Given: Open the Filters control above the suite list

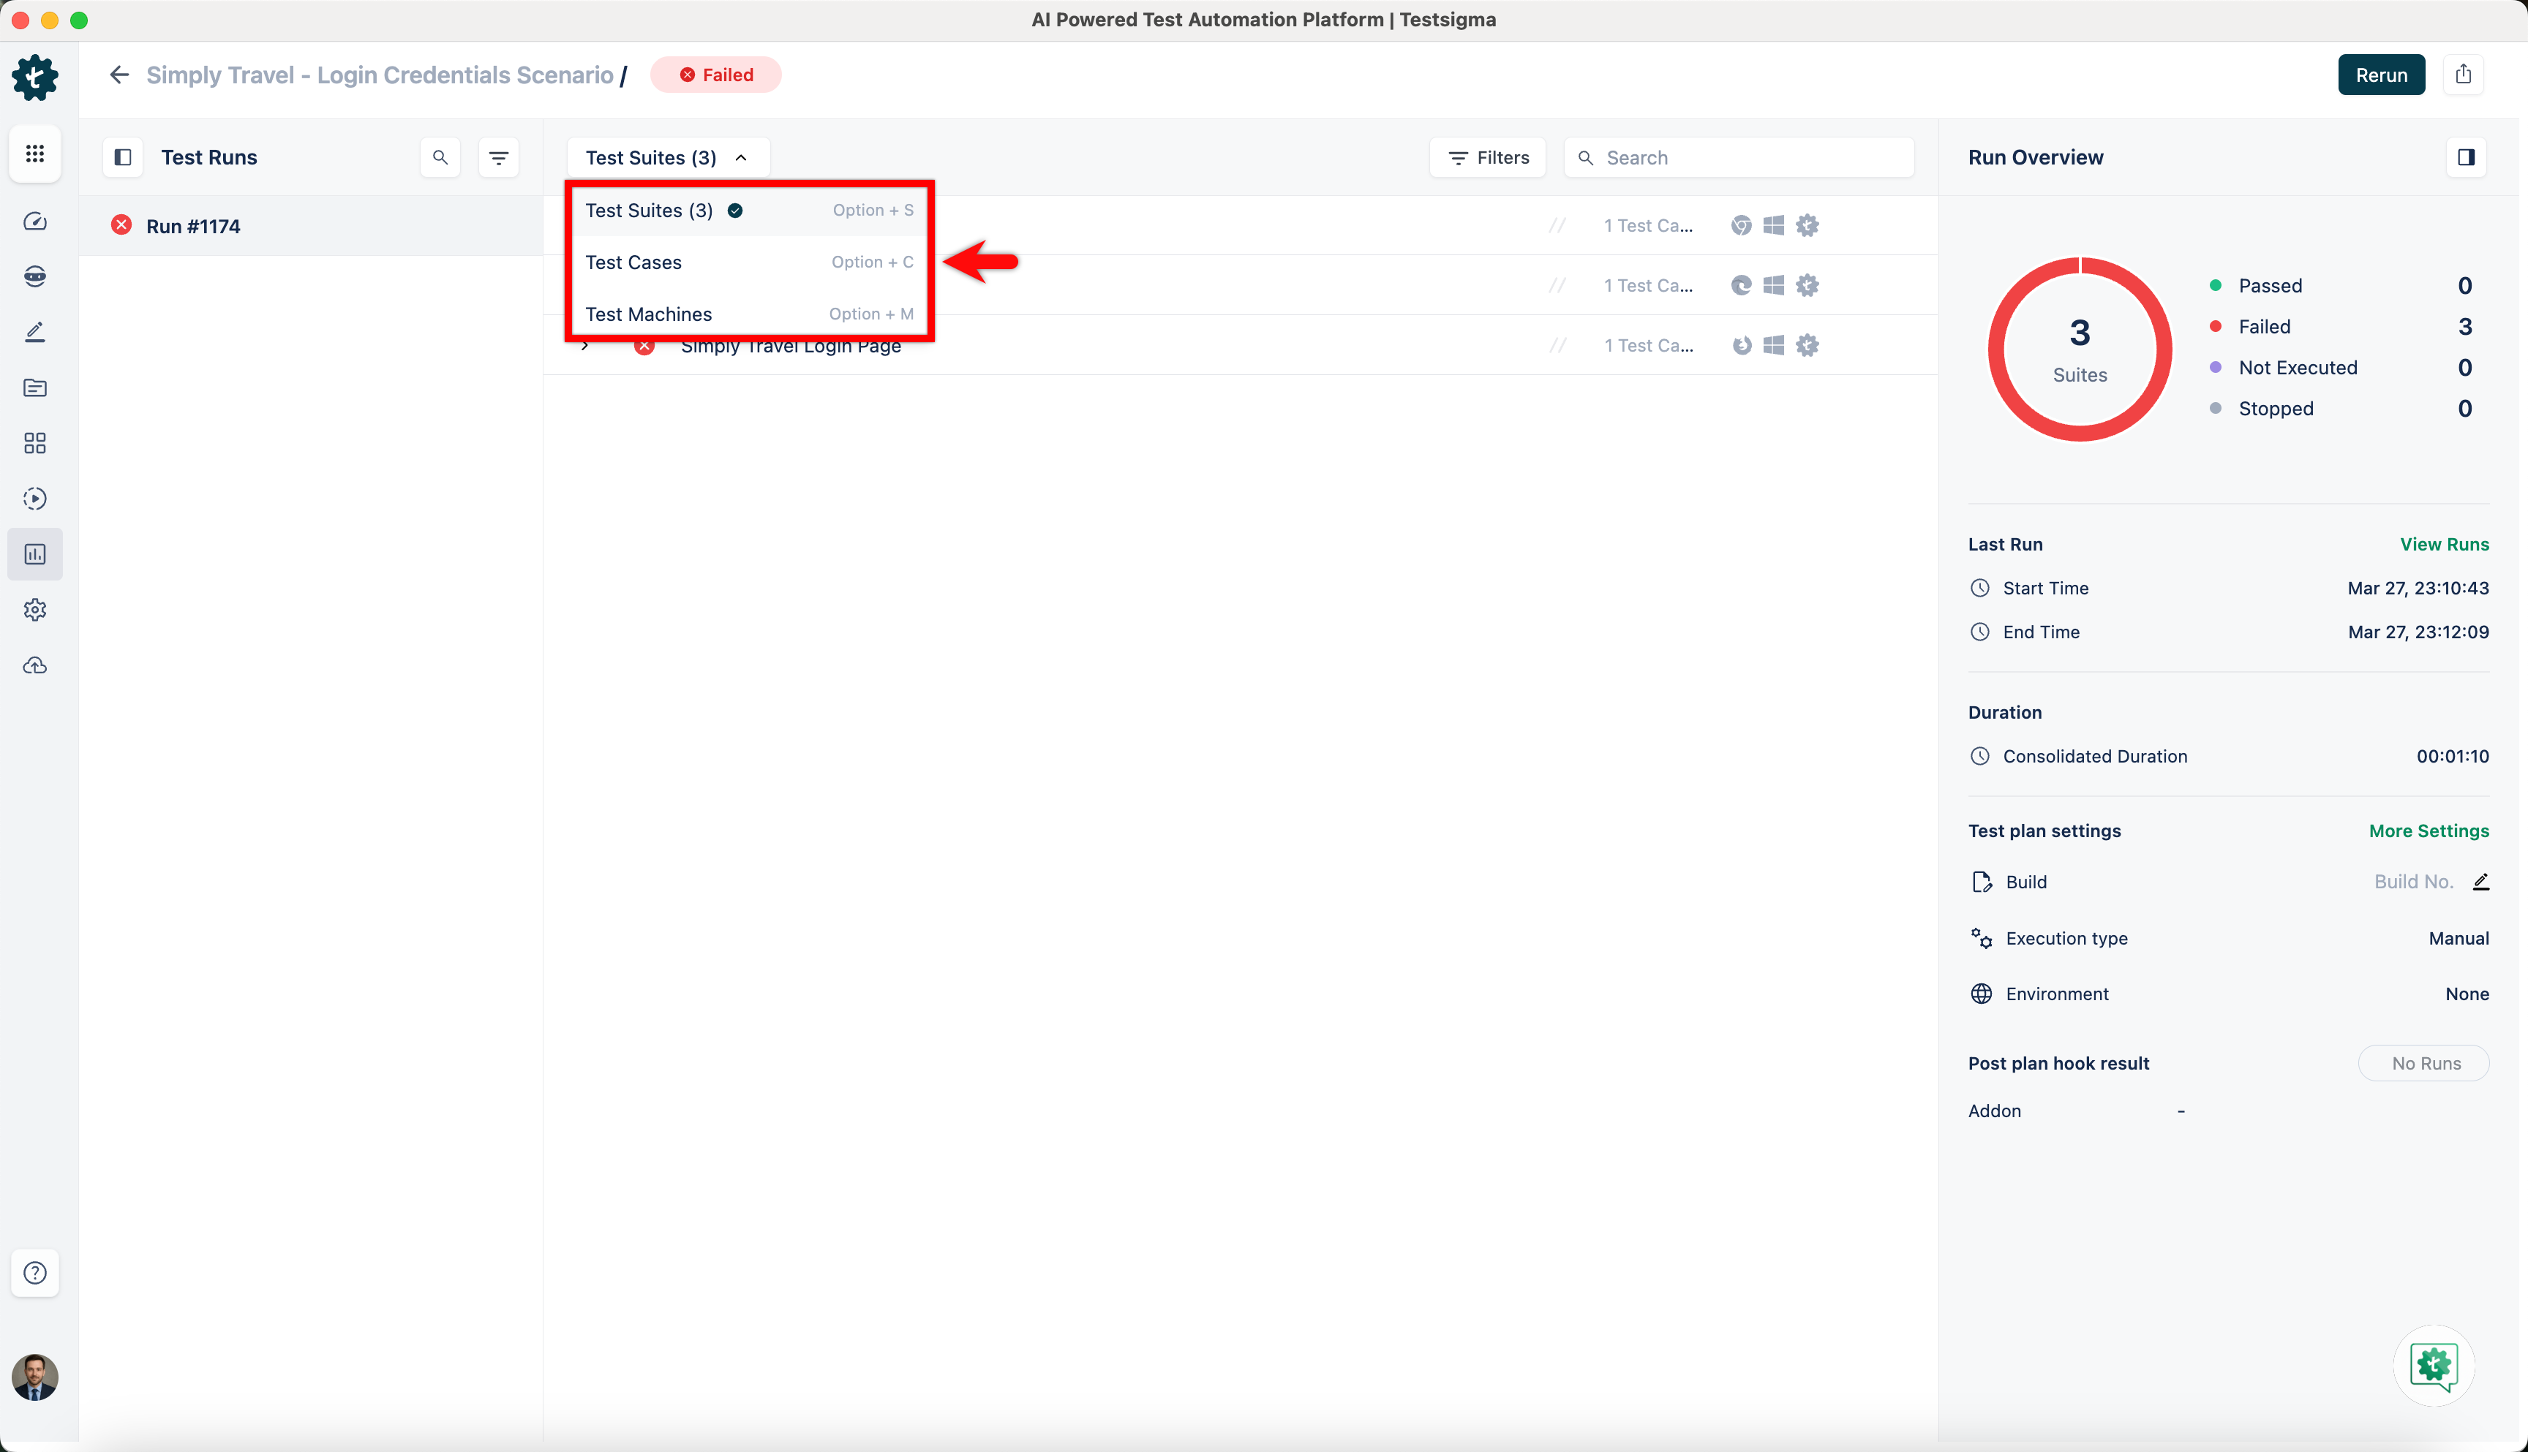Looking at the screenshot, I should coord(1486,156).
